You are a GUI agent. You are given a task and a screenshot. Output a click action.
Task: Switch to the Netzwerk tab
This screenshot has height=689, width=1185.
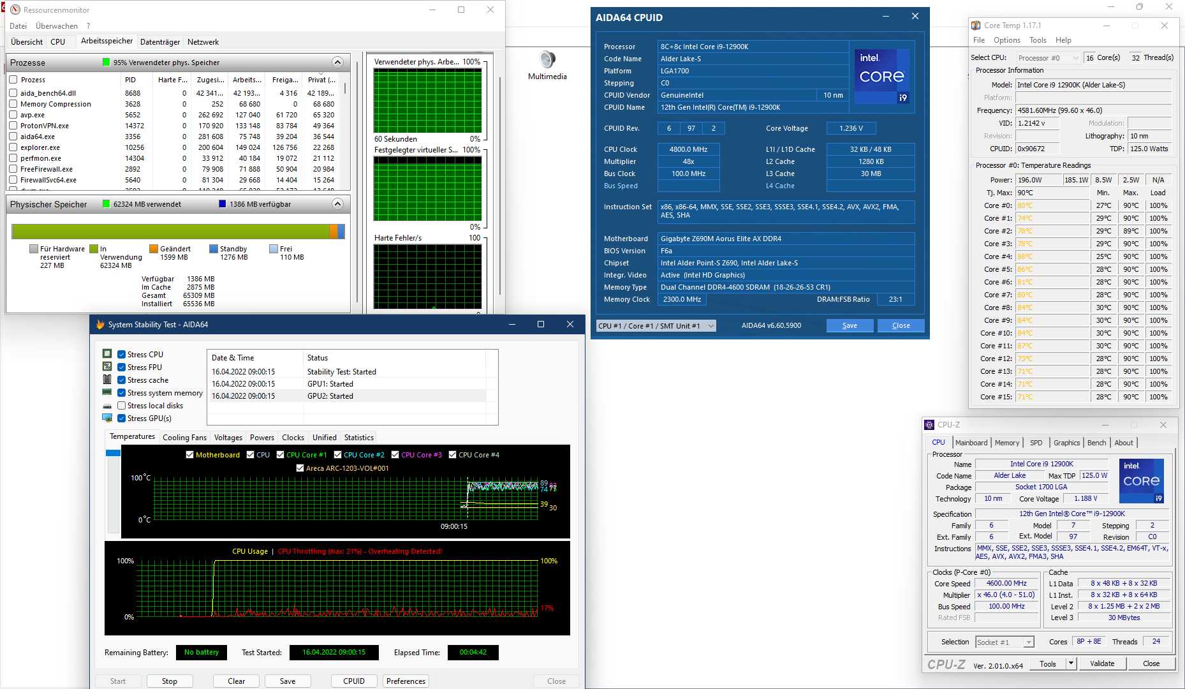click(203, 42)
